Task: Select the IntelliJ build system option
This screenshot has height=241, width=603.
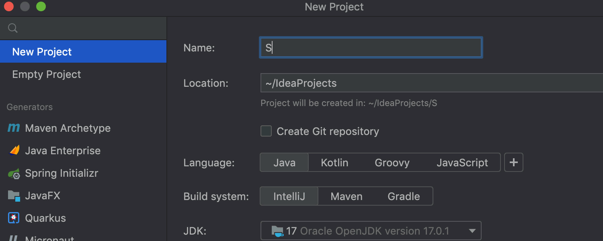Action: tap(289, 196)
